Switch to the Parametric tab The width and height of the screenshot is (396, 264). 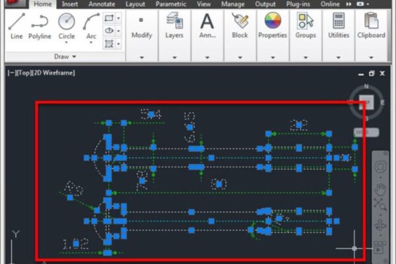click(x=170, y=4)
